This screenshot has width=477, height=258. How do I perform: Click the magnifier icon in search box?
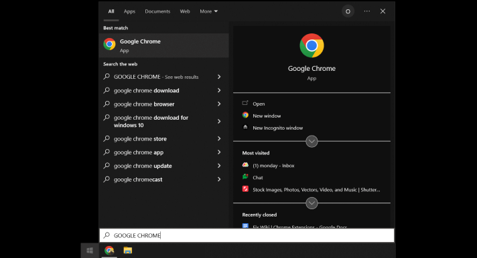(107, 235)
